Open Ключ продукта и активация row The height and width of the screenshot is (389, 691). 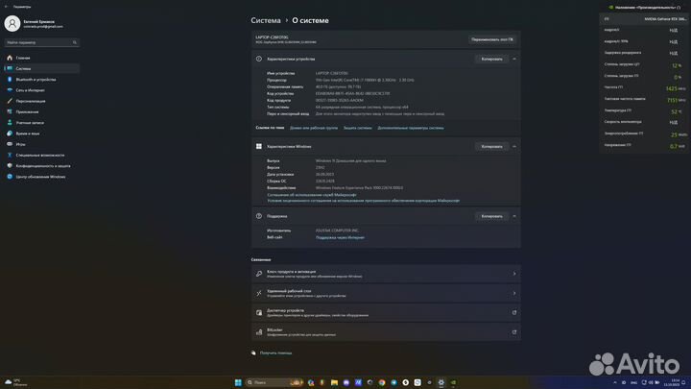click(386, 274)
